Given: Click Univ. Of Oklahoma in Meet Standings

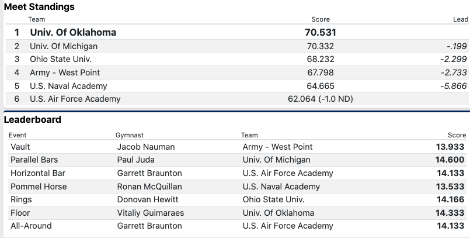Looking at the screenshot, I should pyautogui.click(x=73, y=33).
